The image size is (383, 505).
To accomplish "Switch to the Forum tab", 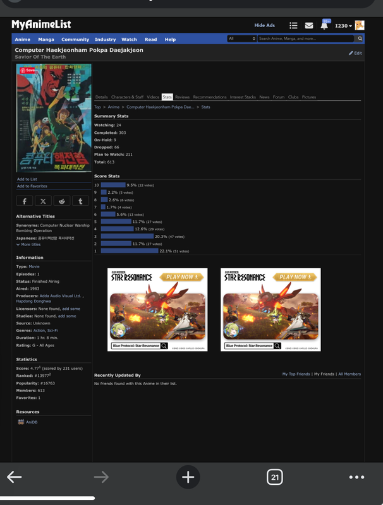I will (279, 97).
